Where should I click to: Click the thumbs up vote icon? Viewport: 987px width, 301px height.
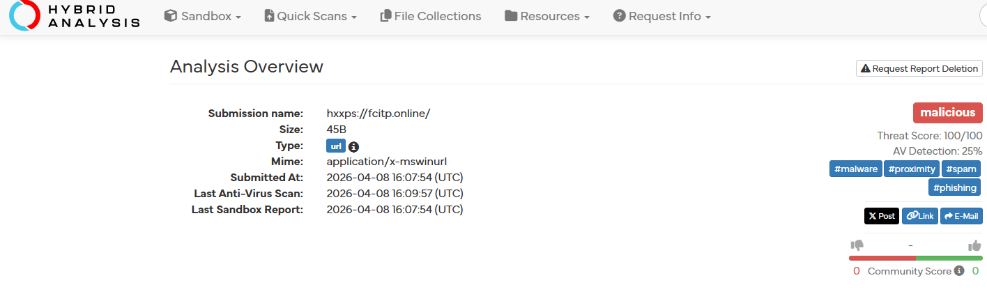pyautogui.click(x=974, y=245)
